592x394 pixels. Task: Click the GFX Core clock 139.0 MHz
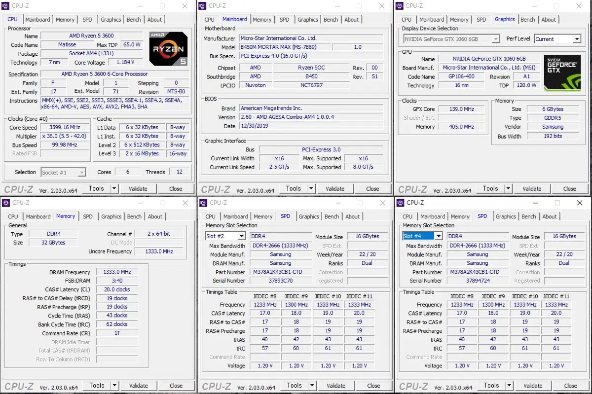(x=462, y=109)
